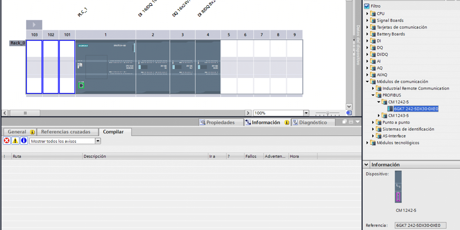Click the warning badge next to the General tab

coord(32,132)
